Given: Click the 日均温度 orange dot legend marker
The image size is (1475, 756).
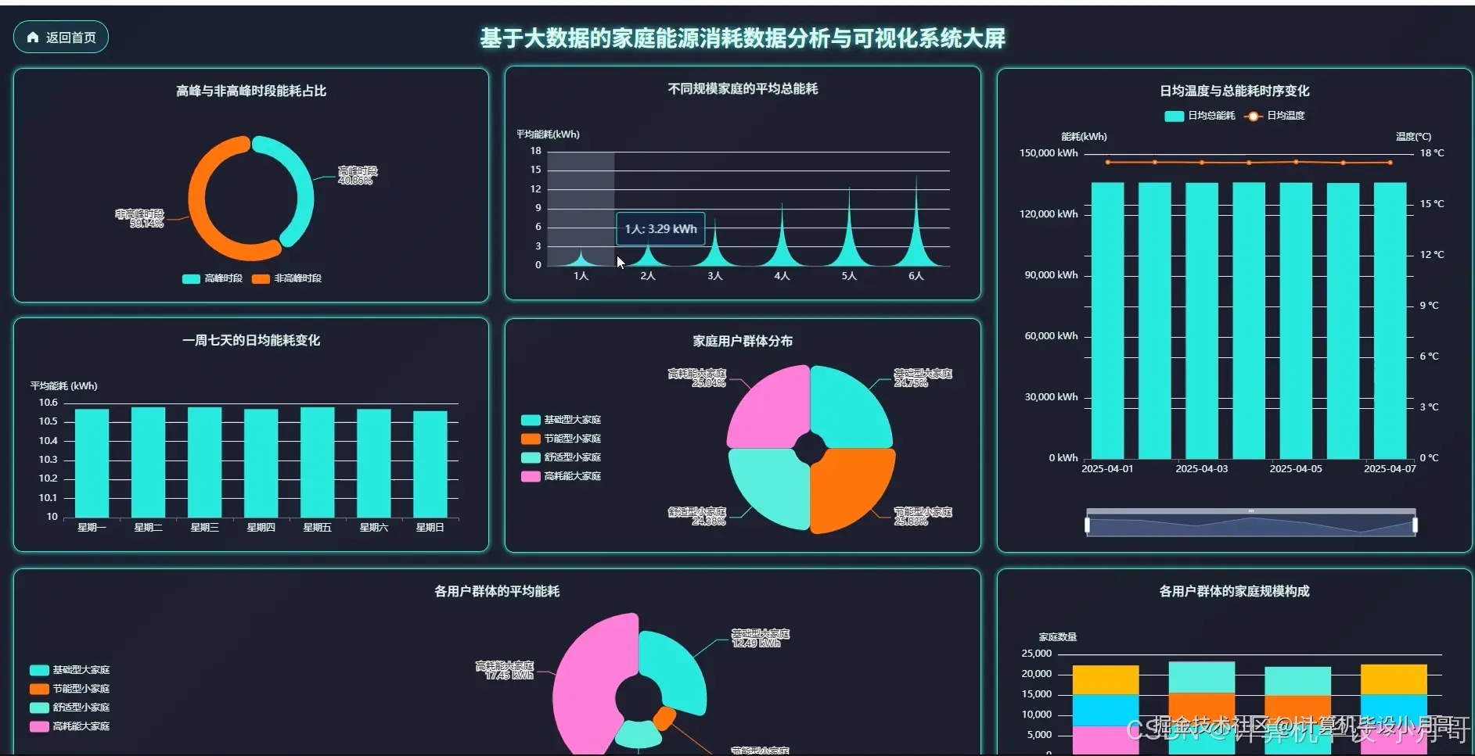Looking at the screenshot, I should [1253, 115].
